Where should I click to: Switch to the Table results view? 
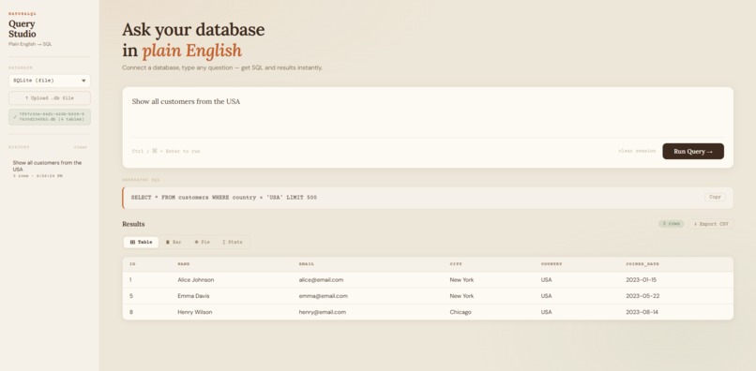click(x=141, y=242)
